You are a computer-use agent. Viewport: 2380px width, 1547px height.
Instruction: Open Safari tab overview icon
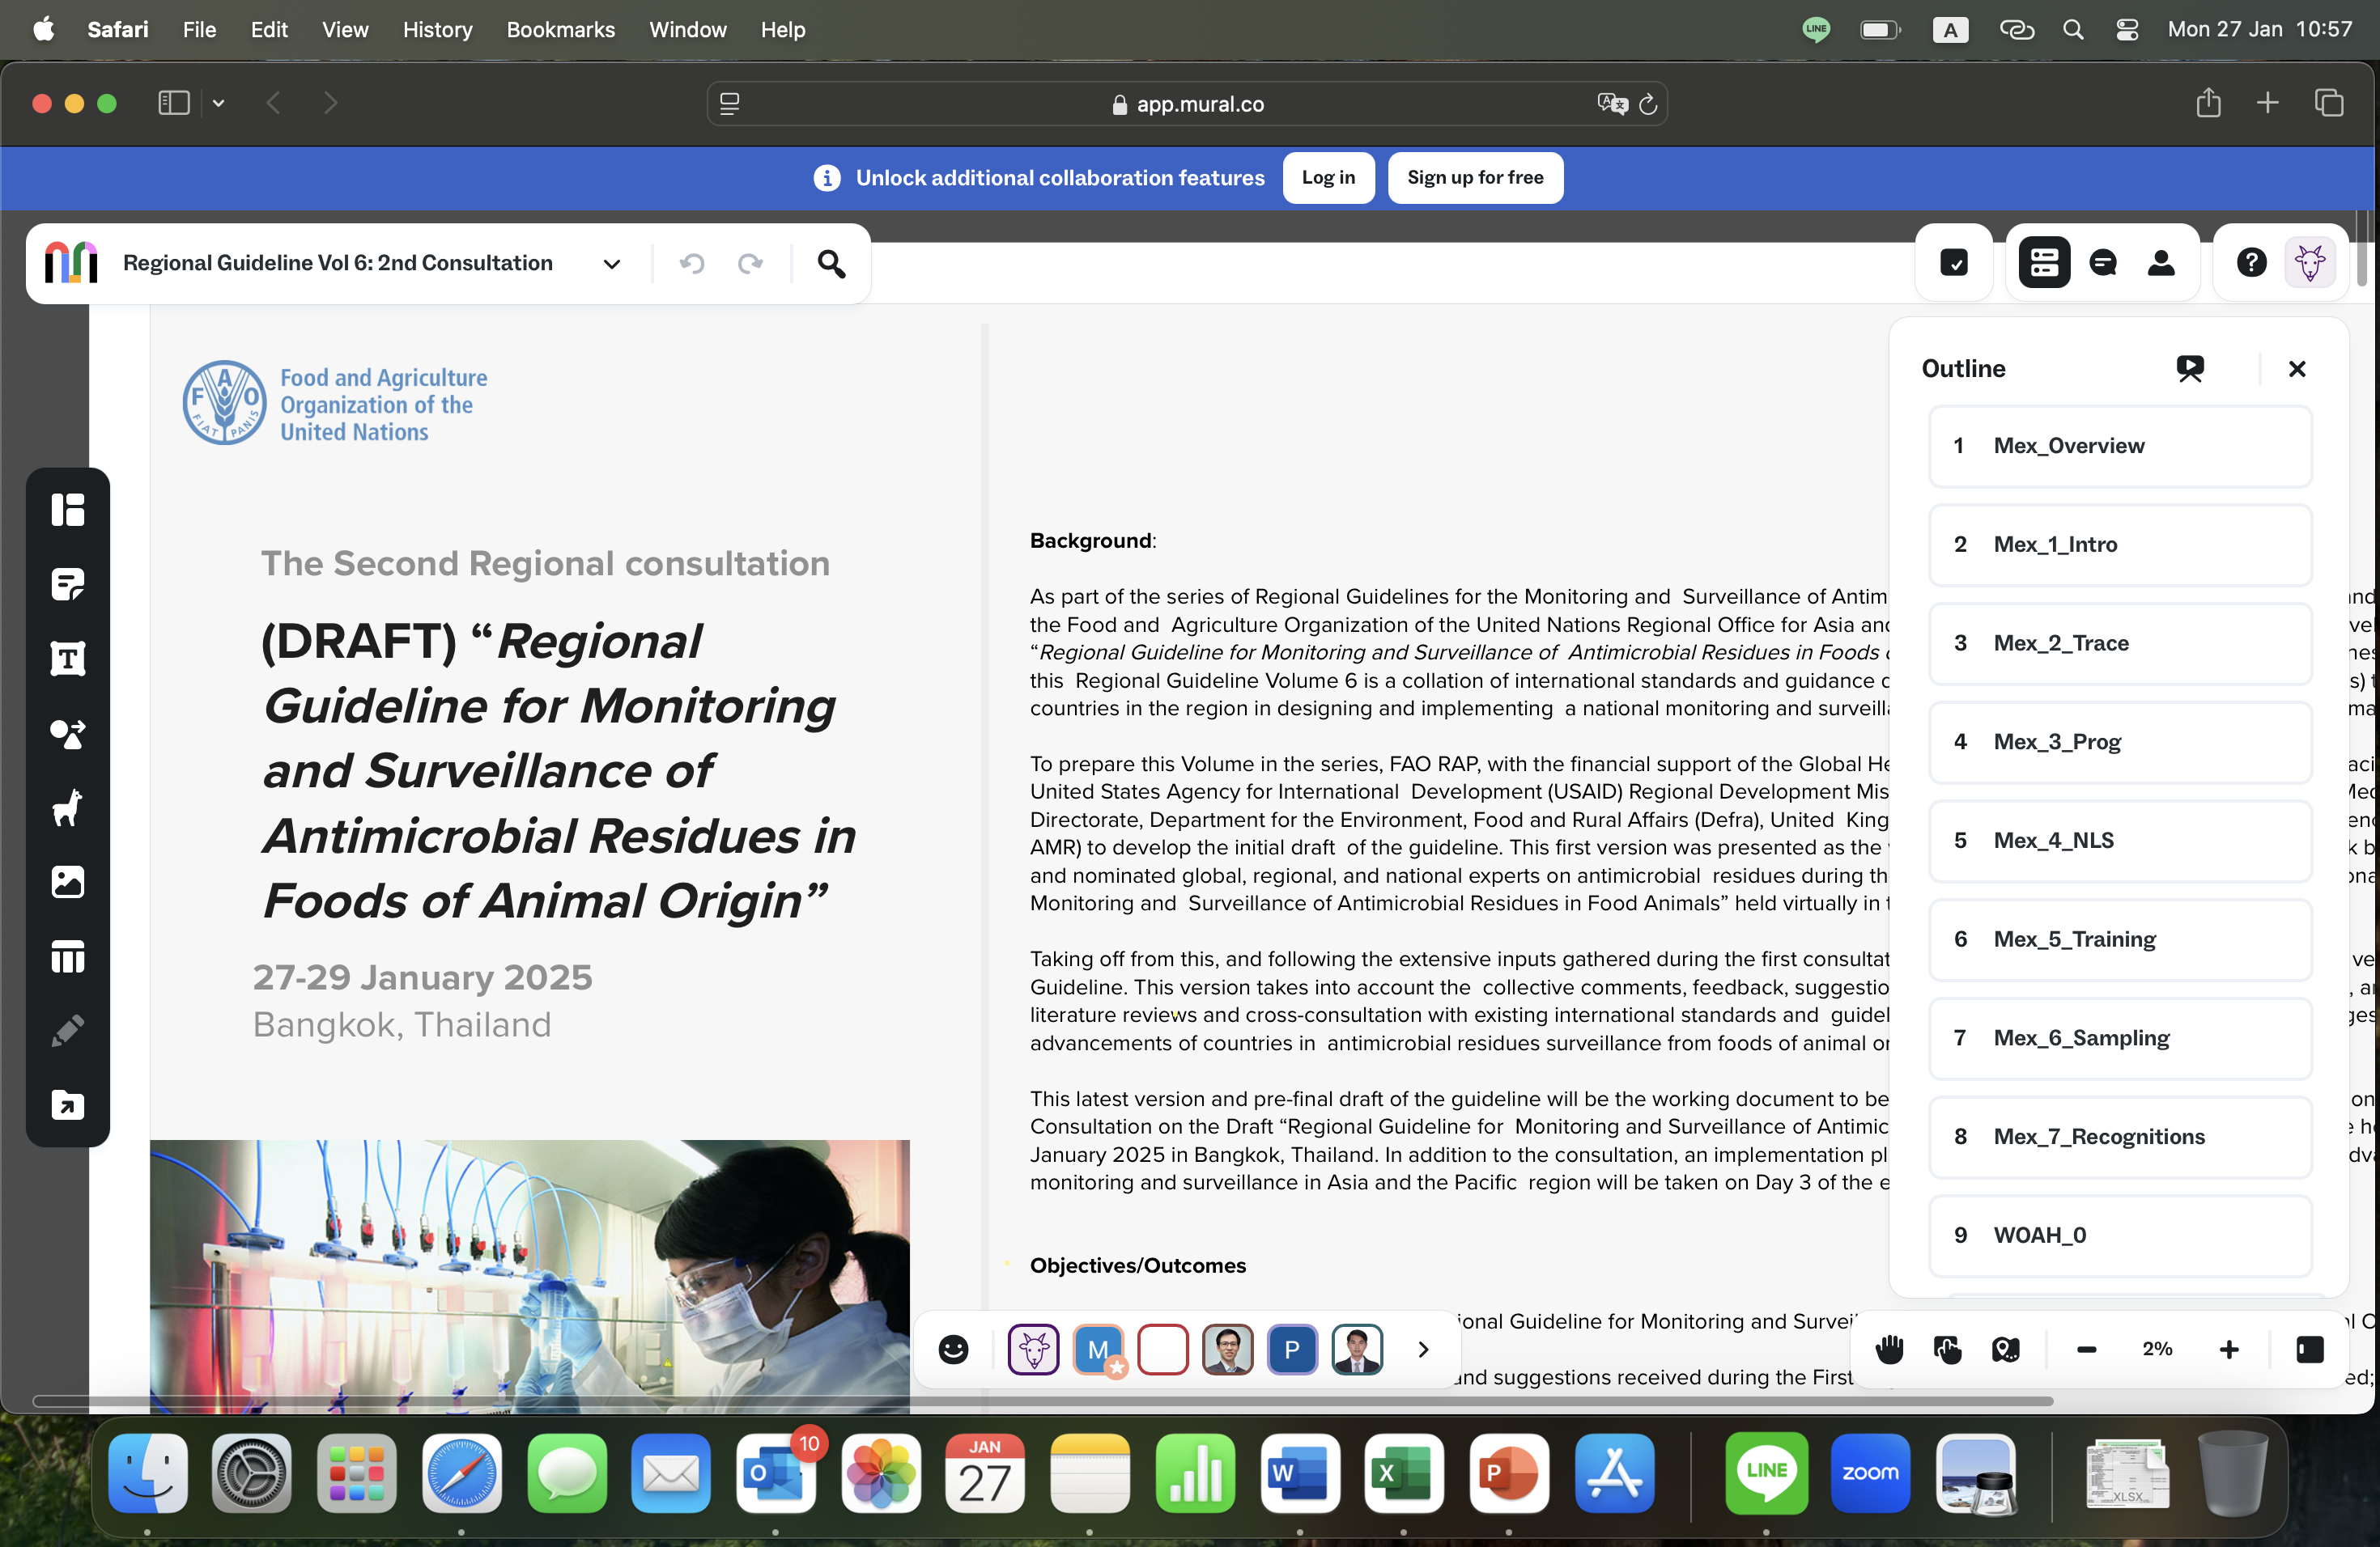pos(2329,103)
